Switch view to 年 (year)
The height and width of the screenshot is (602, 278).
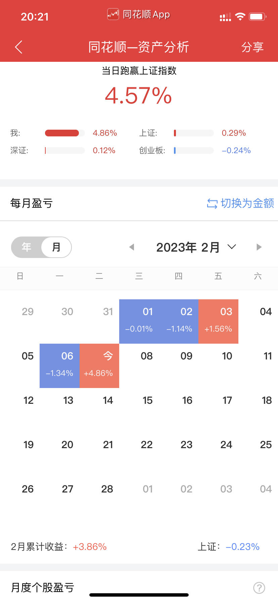pyautogui.click(x=27, y=247)
